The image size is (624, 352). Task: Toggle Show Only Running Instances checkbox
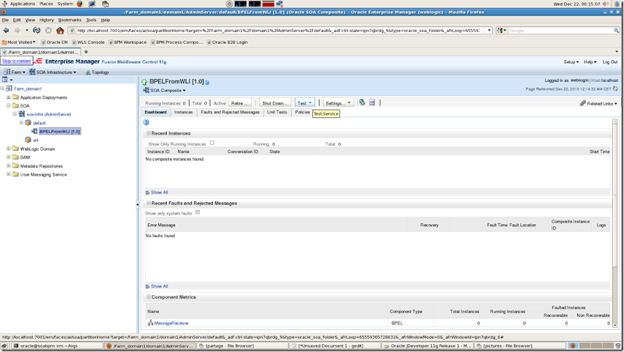tap(212, 143)
